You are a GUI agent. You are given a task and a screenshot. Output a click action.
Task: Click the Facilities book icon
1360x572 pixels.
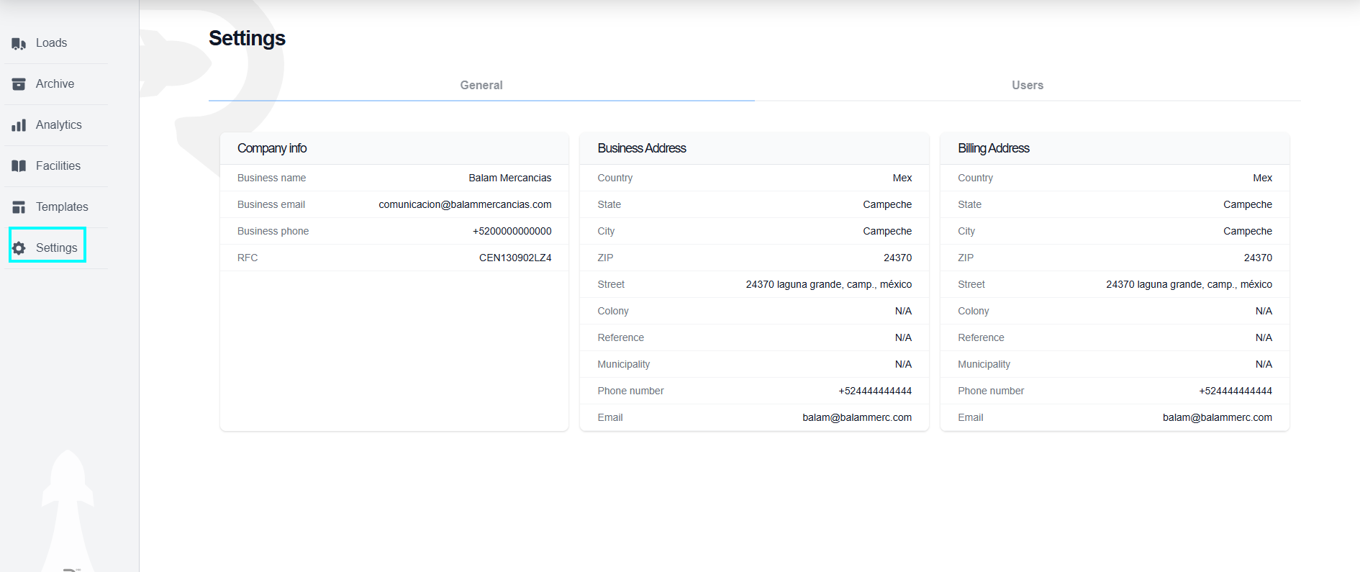click(x=19, y=166)
